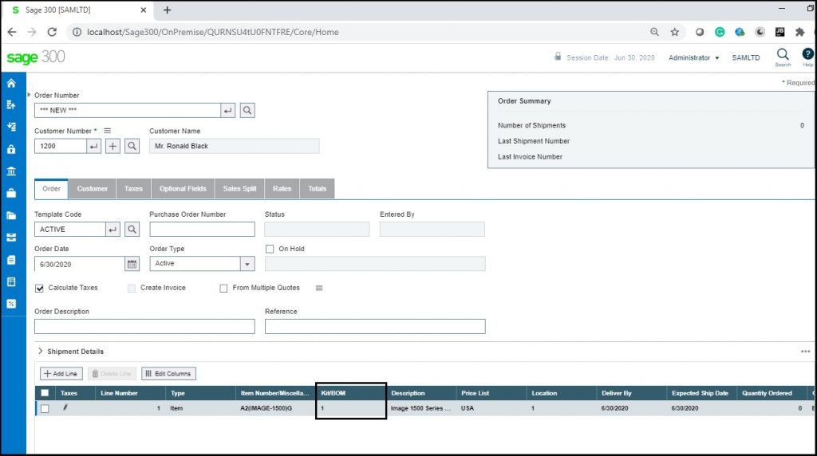Uncheck the Calculate Taxes checkbox

click(40, 288)
